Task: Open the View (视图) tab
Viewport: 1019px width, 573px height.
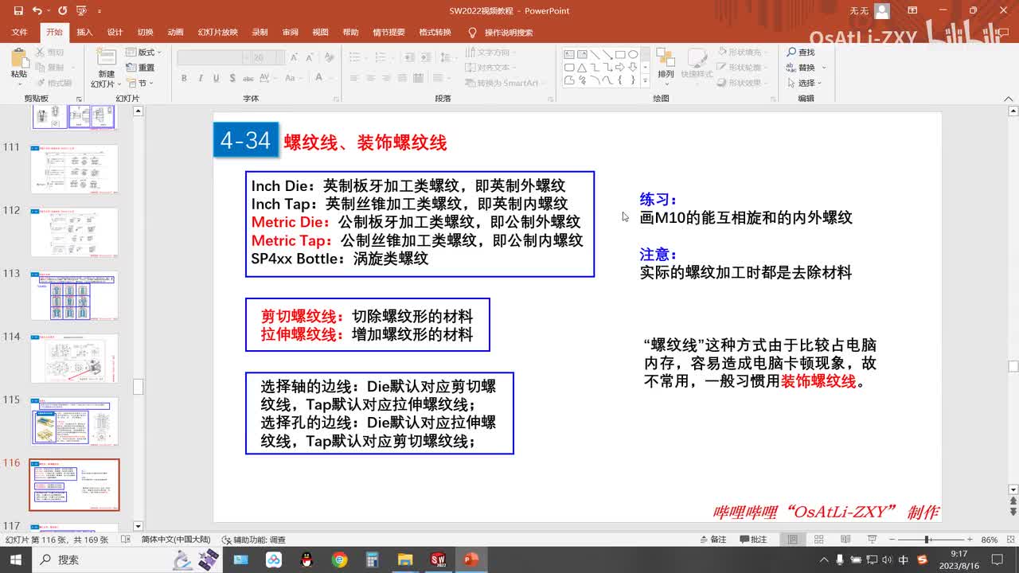Action: point(320,33)
